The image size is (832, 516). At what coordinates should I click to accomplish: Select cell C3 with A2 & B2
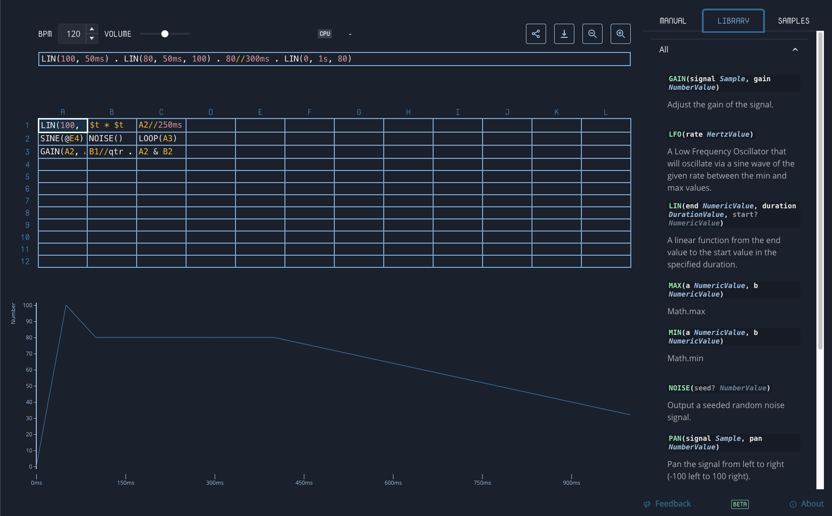click(161, 151)
